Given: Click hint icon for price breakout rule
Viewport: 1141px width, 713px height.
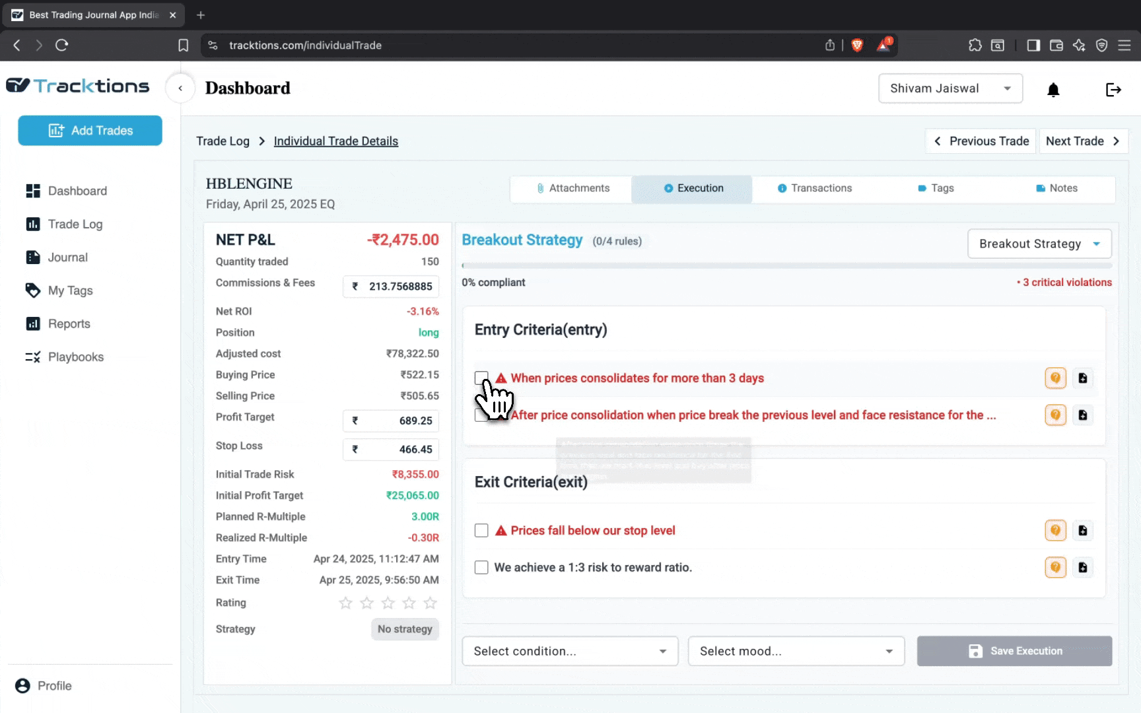Looking at the screenshot, I should click(x=1055, y=415).
